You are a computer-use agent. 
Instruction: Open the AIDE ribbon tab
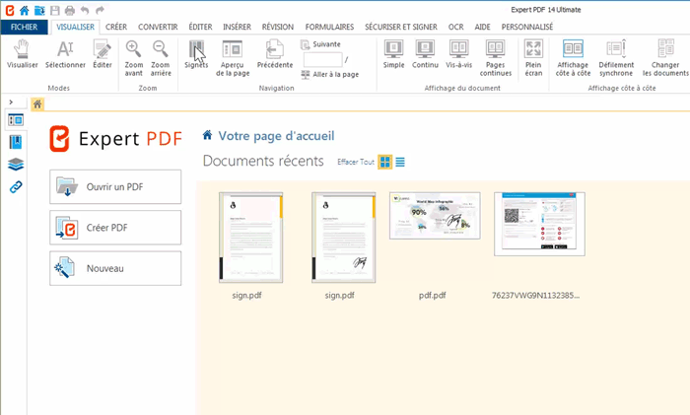[x=482, y=27]
